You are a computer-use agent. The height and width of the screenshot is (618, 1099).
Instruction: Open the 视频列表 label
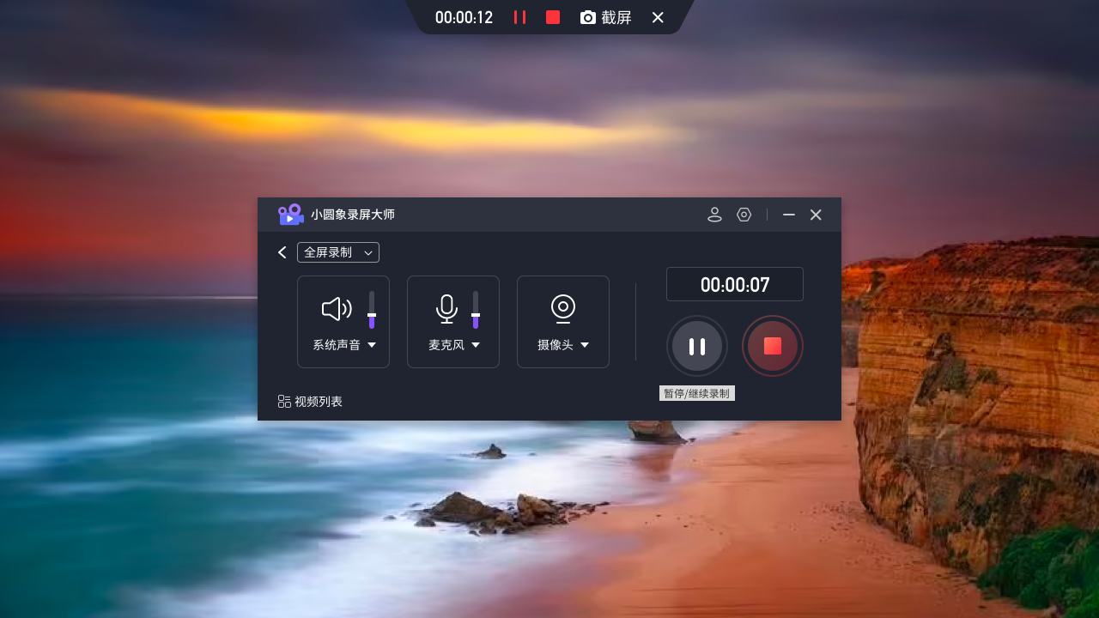coord(318,400)
